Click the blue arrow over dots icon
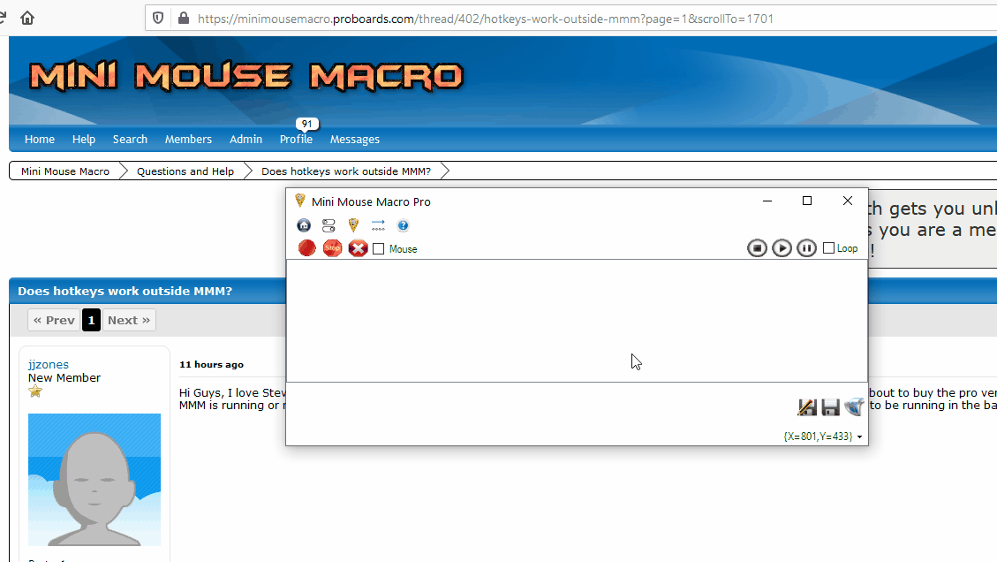Screen dimensions: 997x562 378,225
